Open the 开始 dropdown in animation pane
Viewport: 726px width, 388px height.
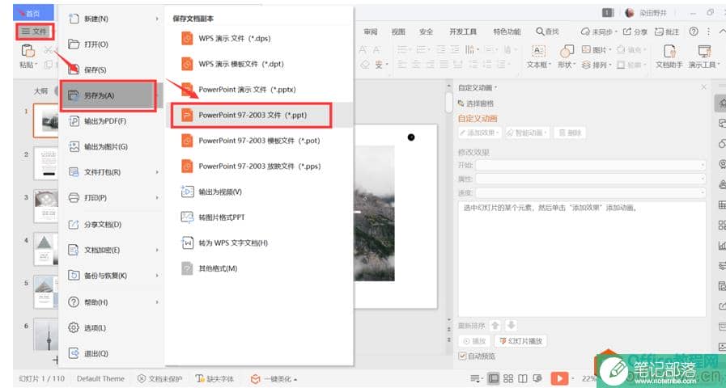point(590,165)
